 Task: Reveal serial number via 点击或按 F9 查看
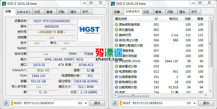pyautogui.click(x=52, y=32)
